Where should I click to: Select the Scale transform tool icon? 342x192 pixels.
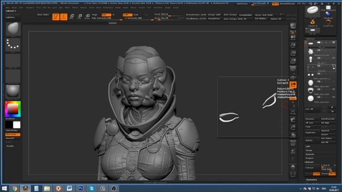coord(80,17)
